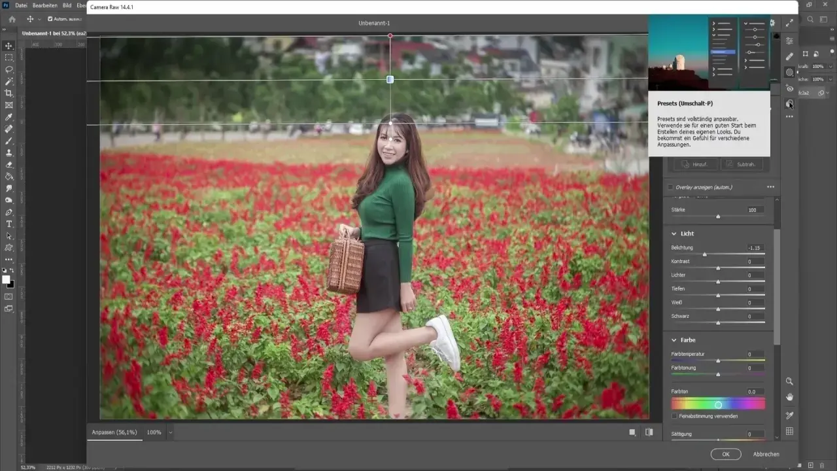Click the Farbton hue color strip

[718, 404]
